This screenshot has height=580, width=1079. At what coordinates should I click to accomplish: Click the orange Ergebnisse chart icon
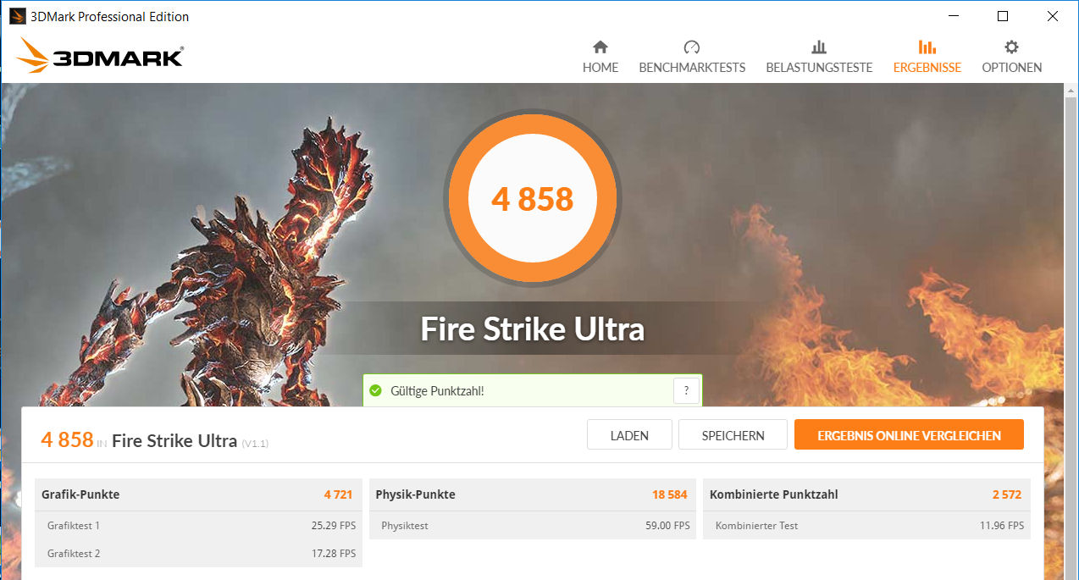927,47
